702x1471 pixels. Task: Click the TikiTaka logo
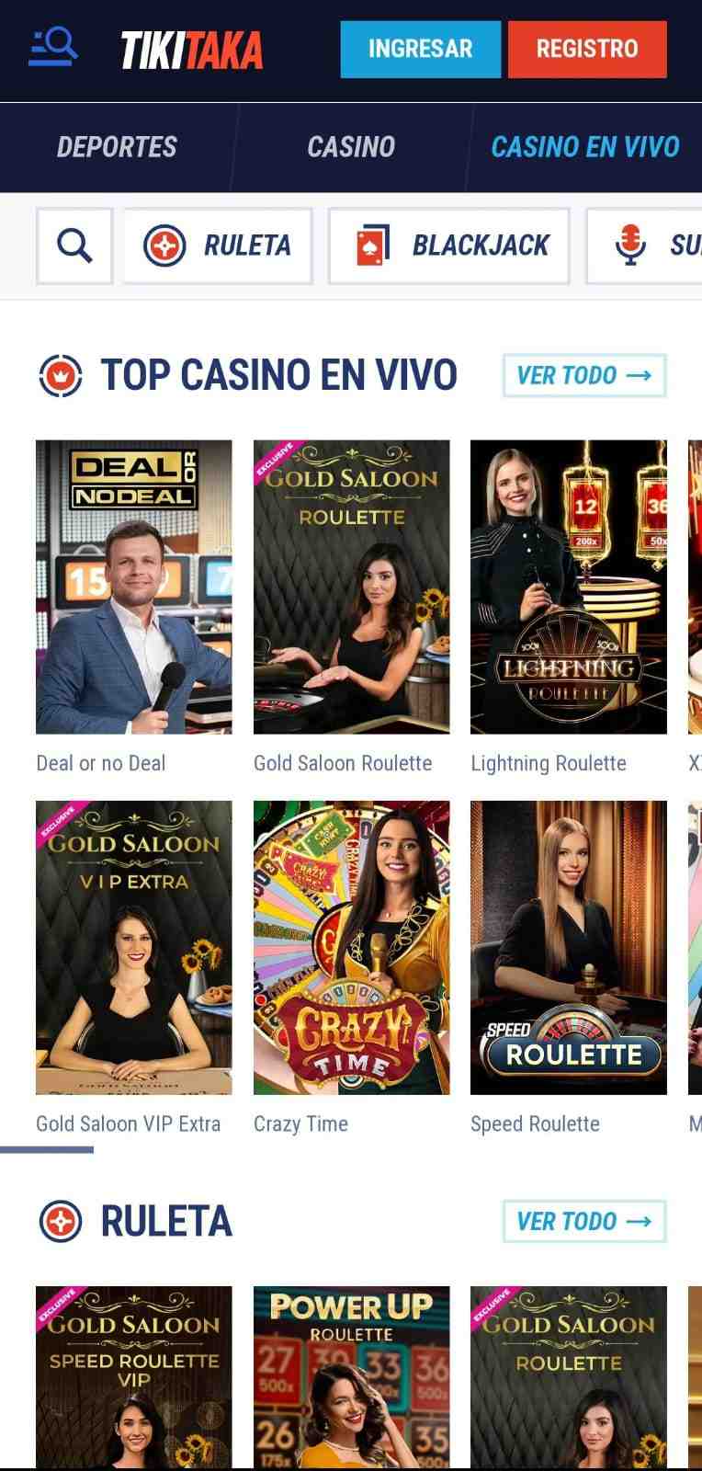click(192, 50)
